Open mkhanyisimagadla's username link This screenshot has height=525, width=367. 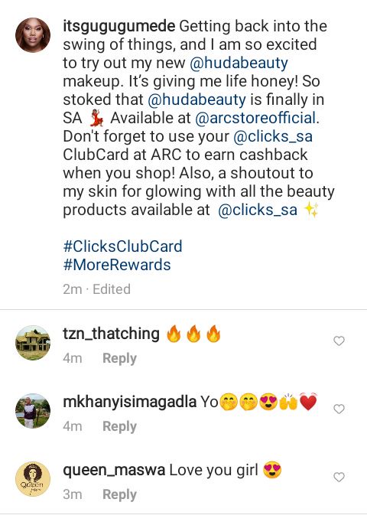click(x=129, y=402)
